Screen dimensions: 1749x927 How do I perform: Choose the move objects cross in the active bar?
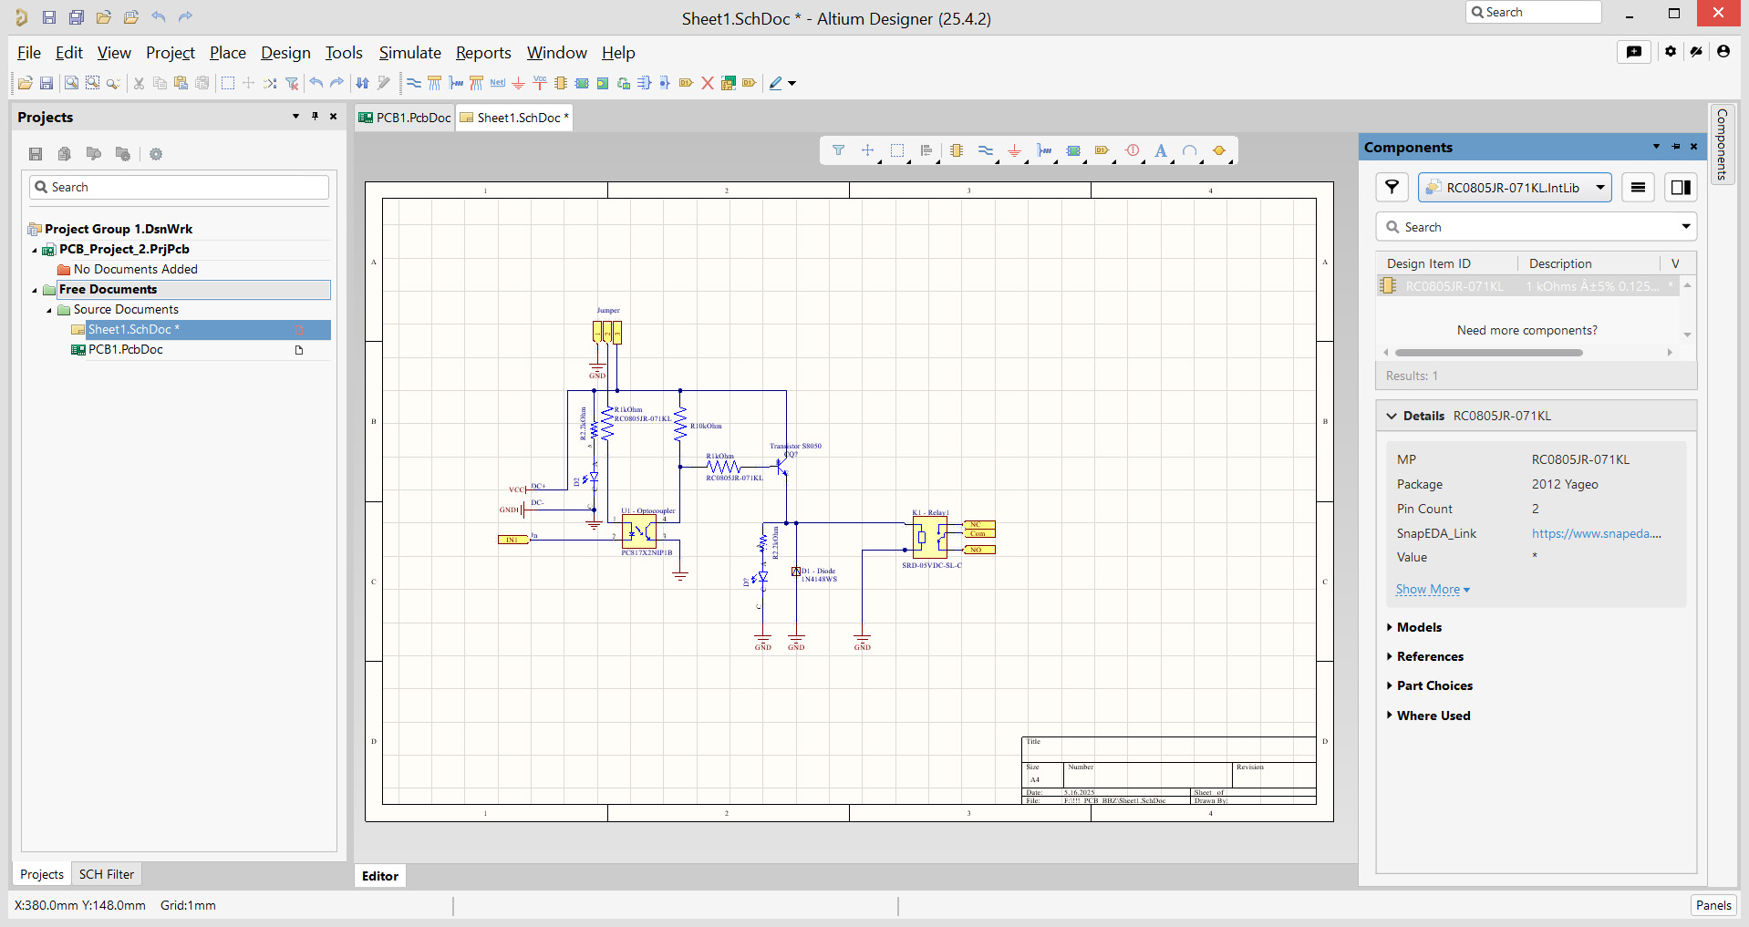click(x=867, y=150)
